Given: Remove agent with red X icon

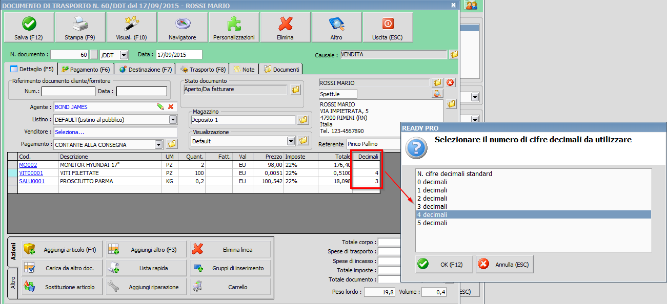Looking at the screenshot, I should (171, 106).
